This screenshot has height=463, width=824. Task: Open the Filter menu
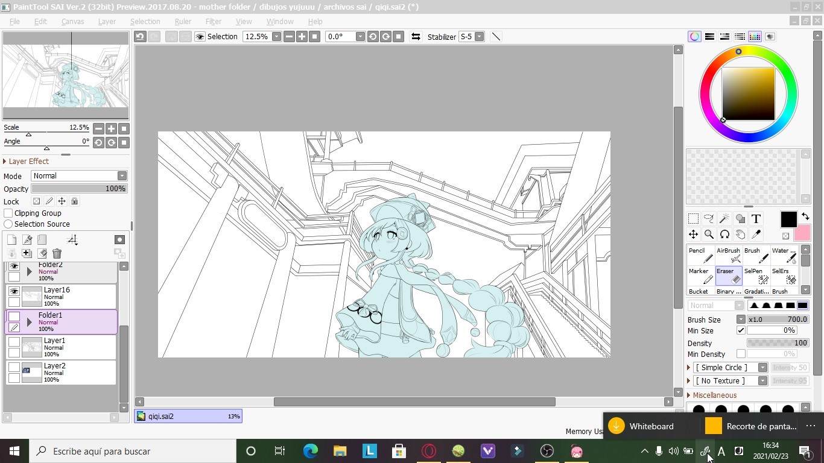coord(214,21)
